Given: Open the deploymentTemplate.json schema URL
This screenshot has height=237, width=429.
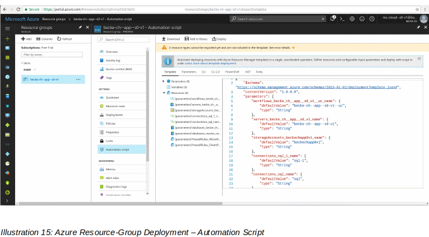Looking at the screenshot, I should 317,87.
